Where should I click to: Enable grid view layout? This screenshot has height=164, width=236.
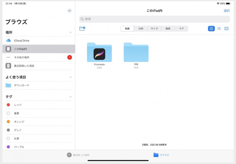tap(211, 28)
